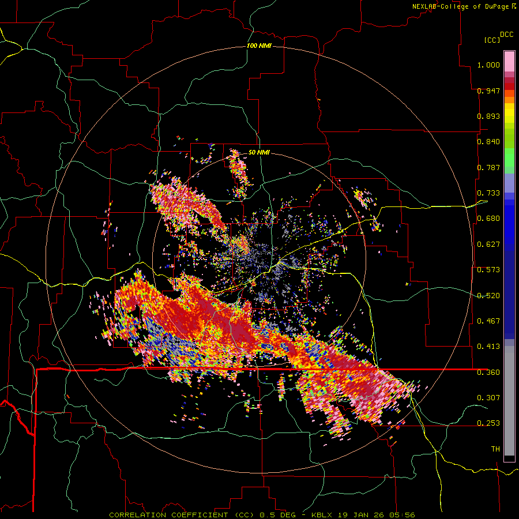Select the 0.467 color scale value

pos(488,321)
